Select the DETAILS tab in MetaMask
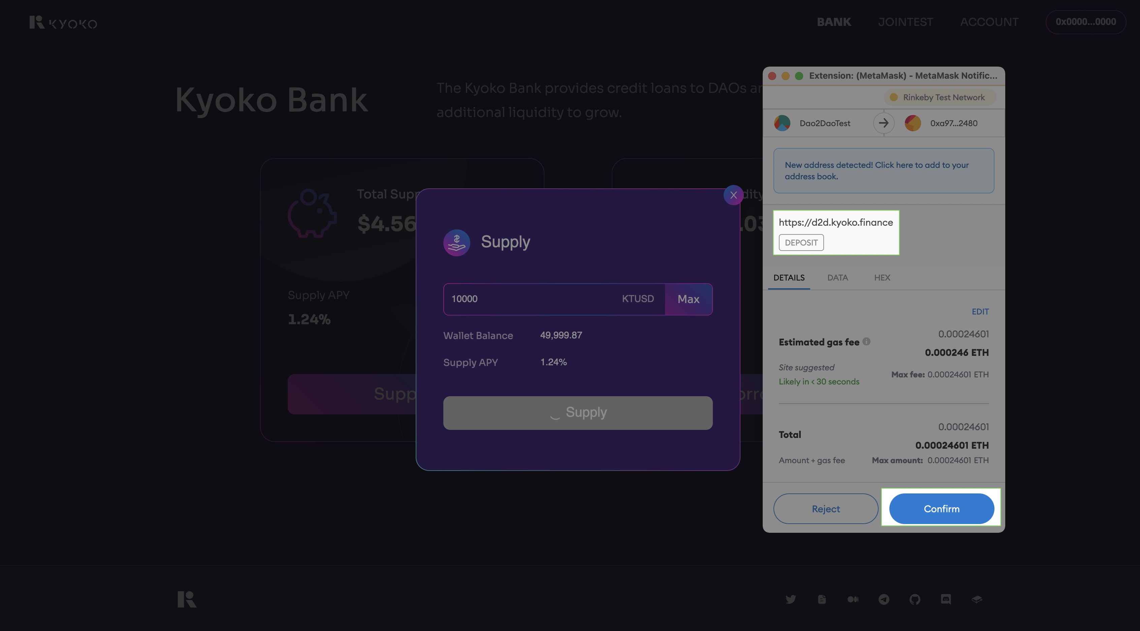The width and height of the screenshot is (1140, 631). tap(789, 277)
